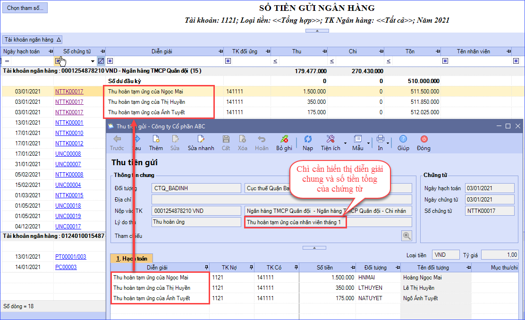Click the Ngày hạch toán date field
The image size is (525, 320).
click(489, 188)
